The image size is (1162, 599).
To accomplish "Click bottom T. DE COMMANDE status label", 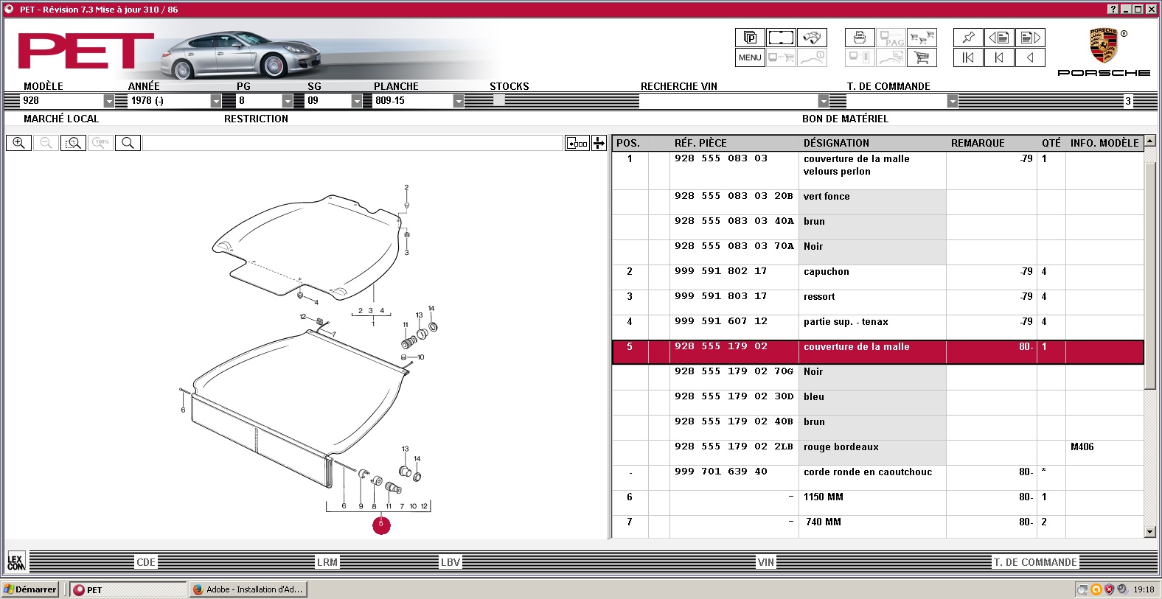I will [1035, 562].
